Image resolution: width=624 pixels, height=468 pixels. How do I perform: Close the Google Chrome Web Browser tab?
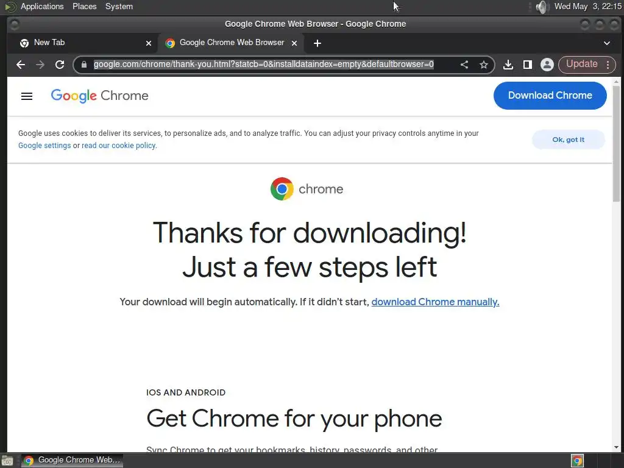[294, 43]
